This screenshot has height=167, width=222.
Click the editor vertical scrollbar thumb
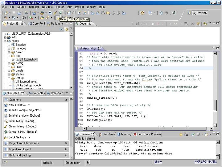[x=215, y=105]
